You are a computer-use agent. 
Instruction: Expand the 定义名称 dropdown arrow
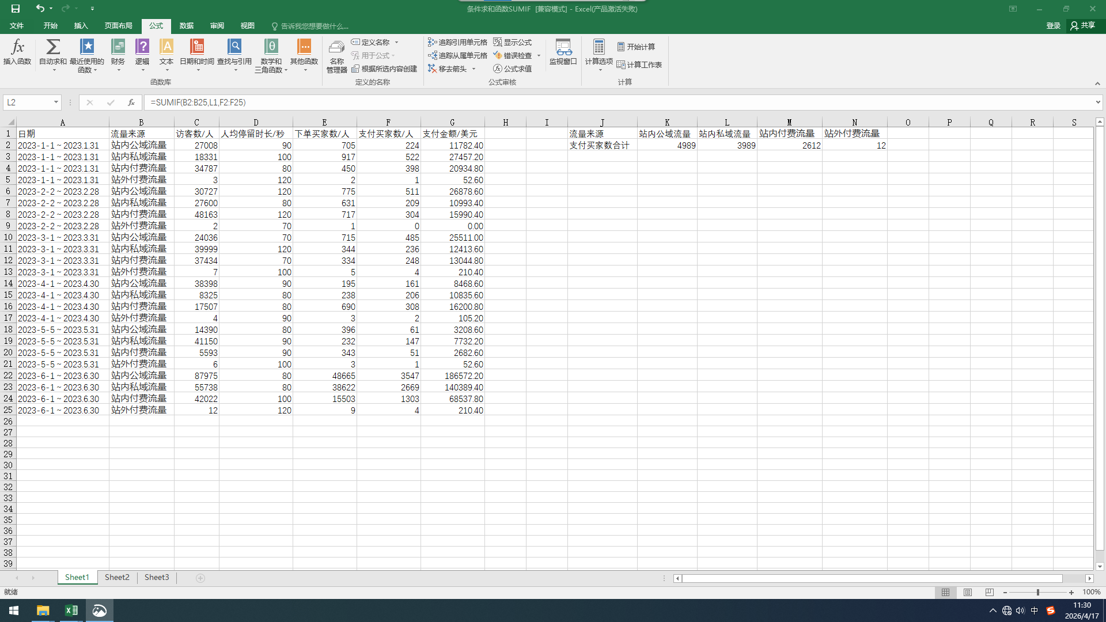[x=396, y=42]
